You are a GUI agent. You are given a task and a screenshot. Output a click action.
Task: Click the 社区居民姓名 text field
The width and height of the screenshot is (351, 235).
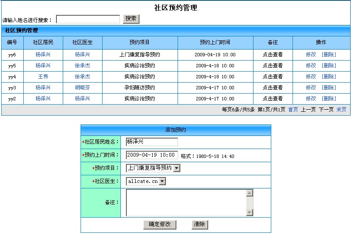click(152, 142)
